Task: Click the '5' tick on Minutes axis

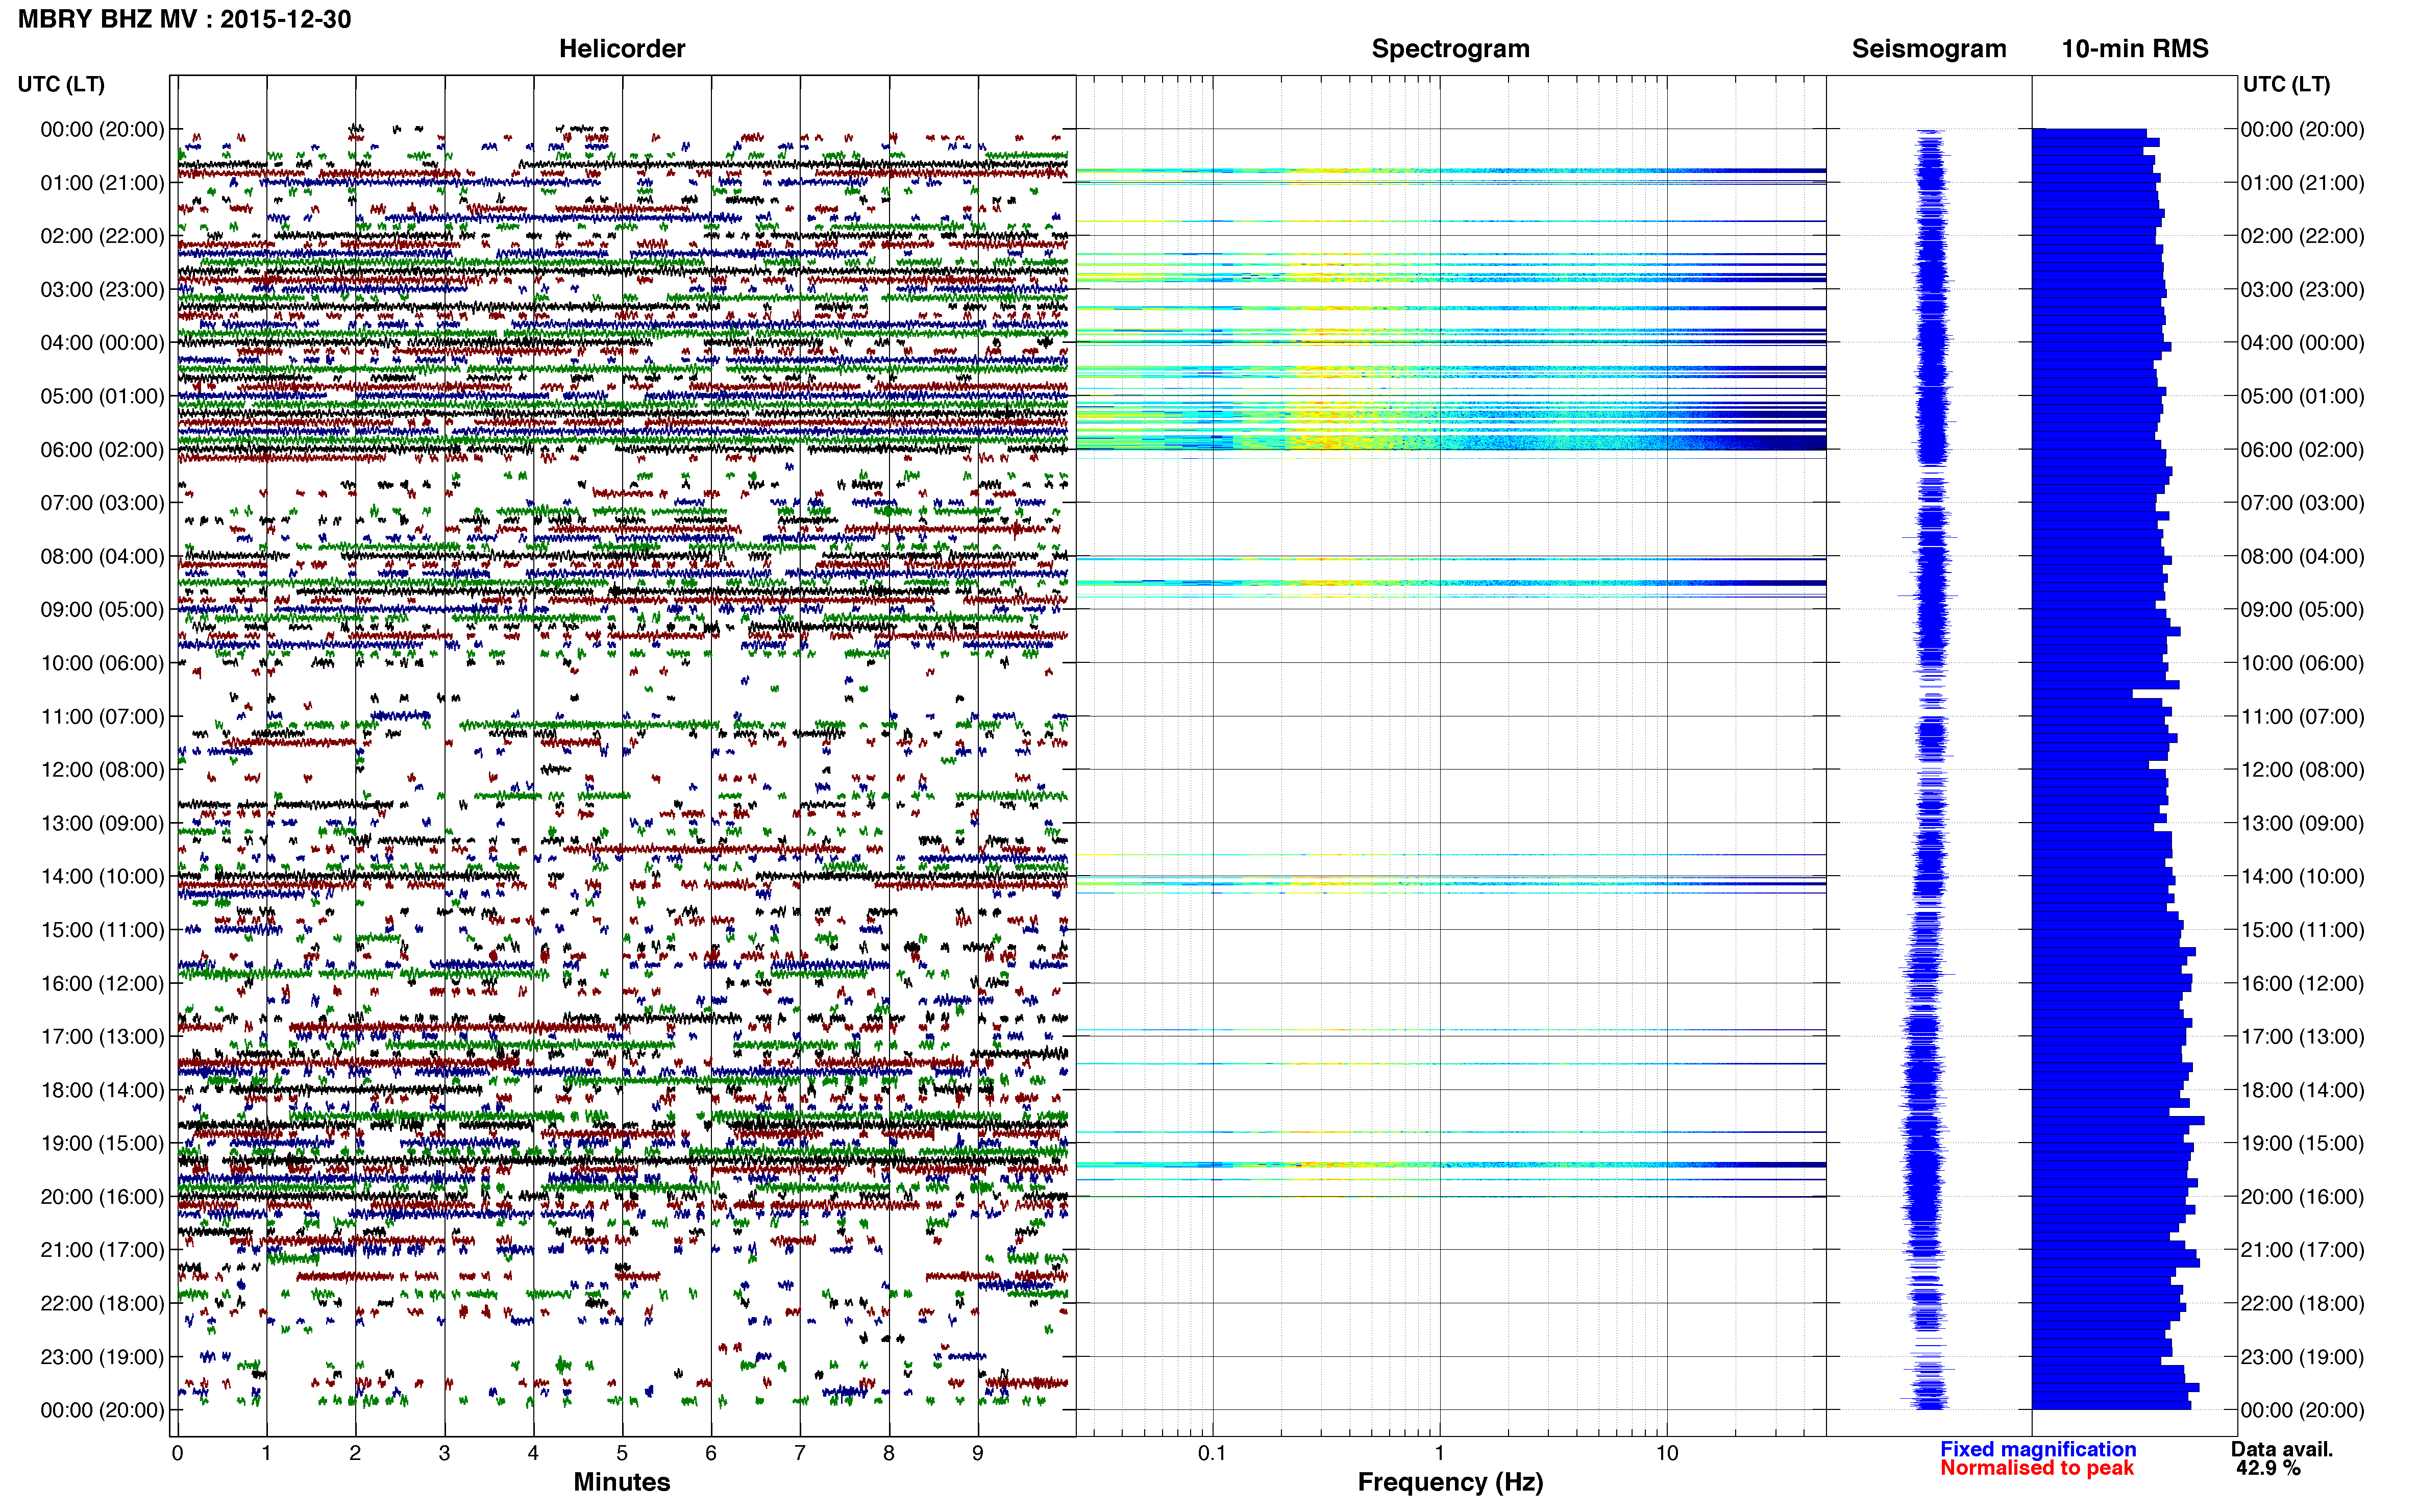Action: coord(622,1453)
